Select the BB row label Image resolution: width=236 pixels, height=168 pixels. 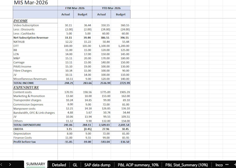[x=15, y=50]
